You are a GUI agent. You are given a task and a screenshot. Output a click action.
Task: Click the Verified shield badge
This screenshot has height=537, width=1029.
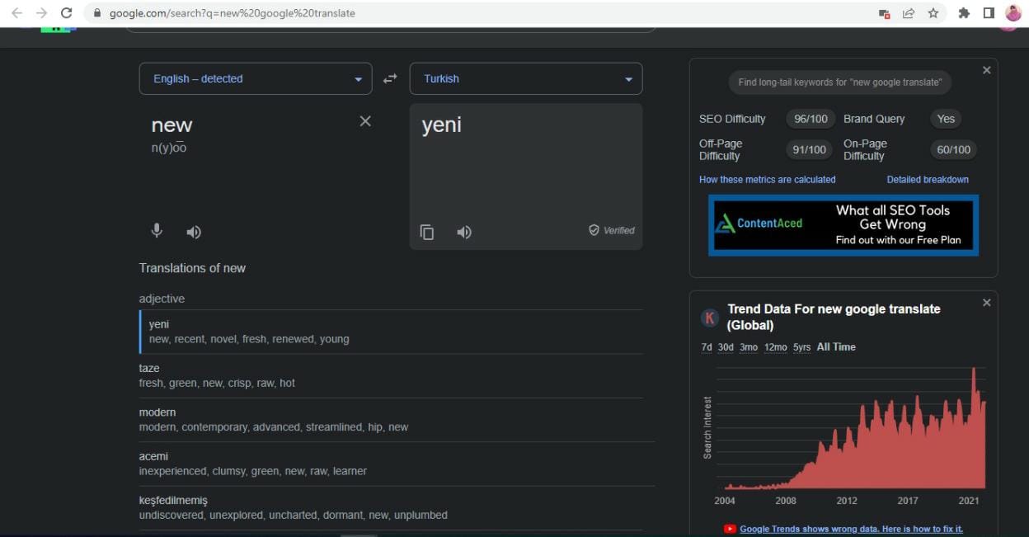612,230
